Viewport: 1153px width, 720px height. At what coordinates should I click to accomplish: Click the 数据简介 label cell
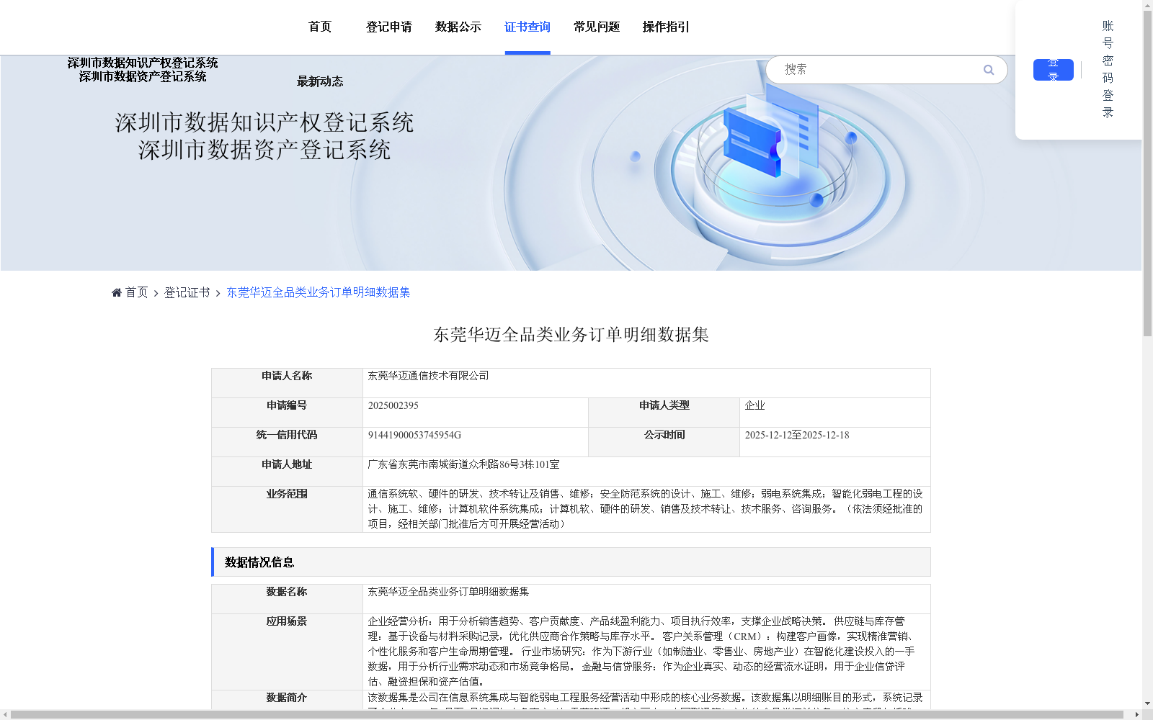[287, 700]
